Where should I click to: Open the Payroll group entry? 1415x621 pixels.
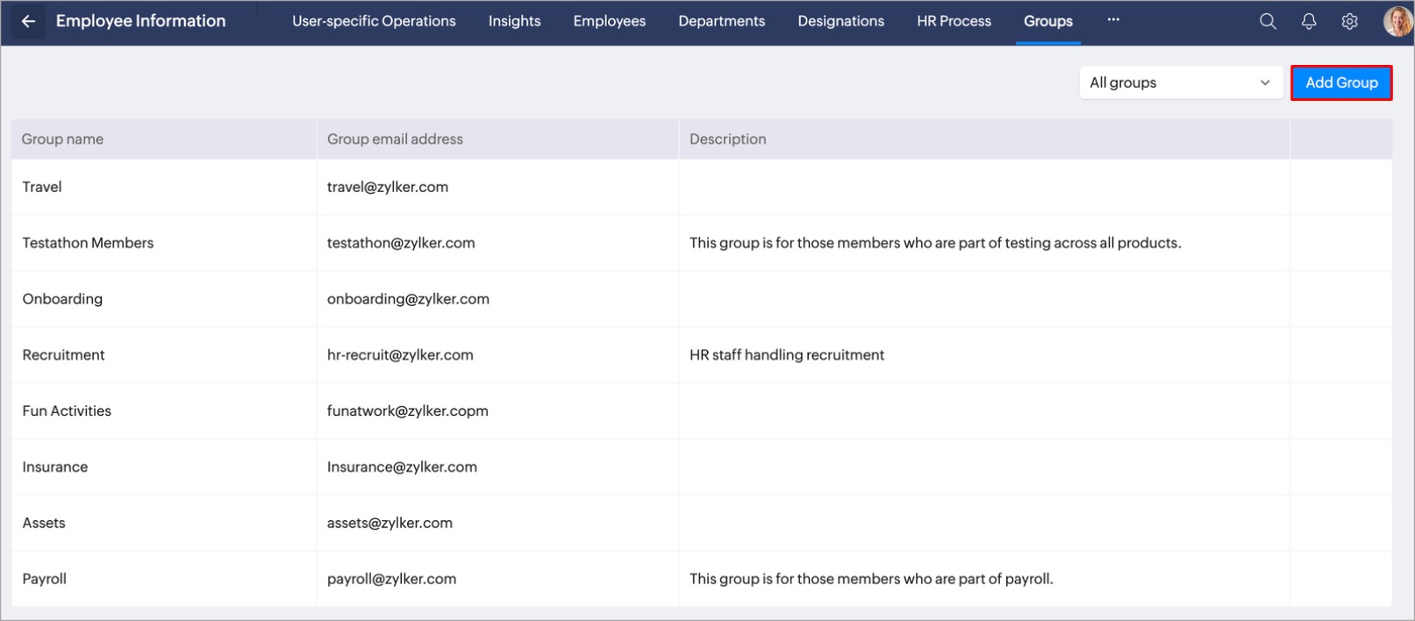pyautogui.click(x=45, y=579)
